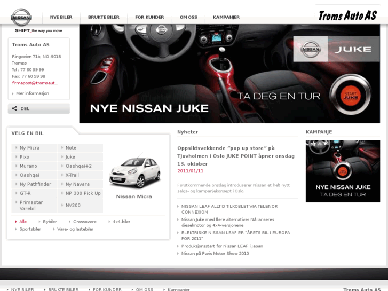Open Nissan Leaf Telenor Connexion news

click(229, 209)
